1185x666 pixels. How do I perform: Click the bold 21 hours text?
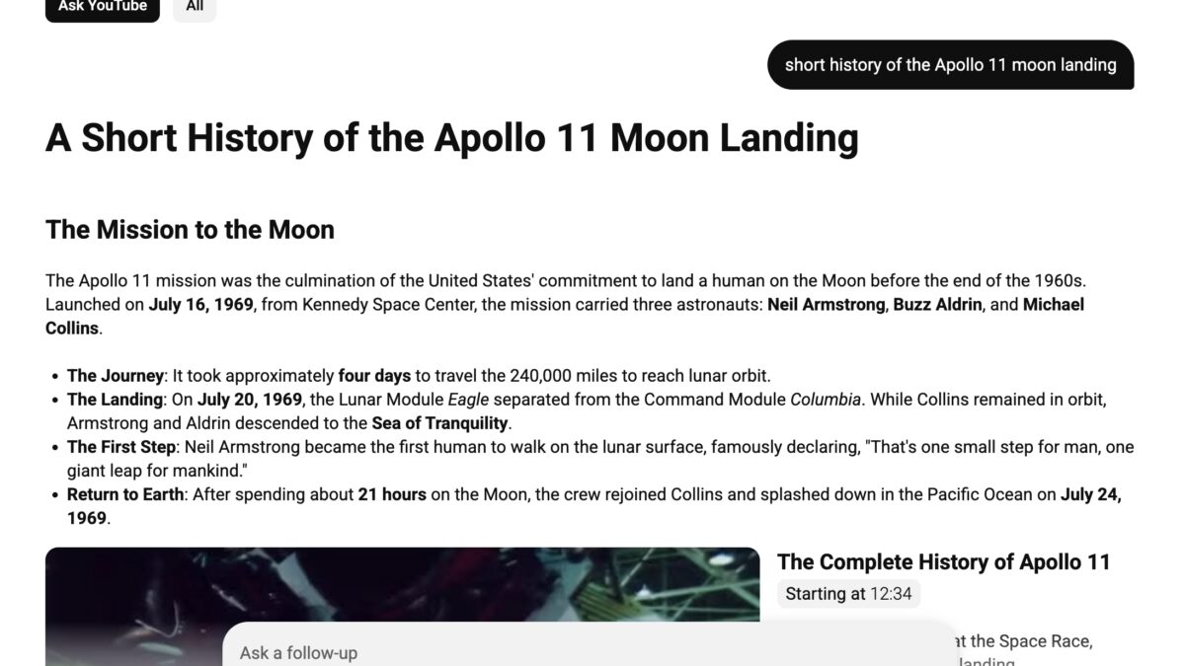[392, 494]
